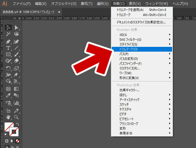Reset to default fill and stroke
Screen dimensions: 196x148
pyautogui.click(x=6, y=135)
